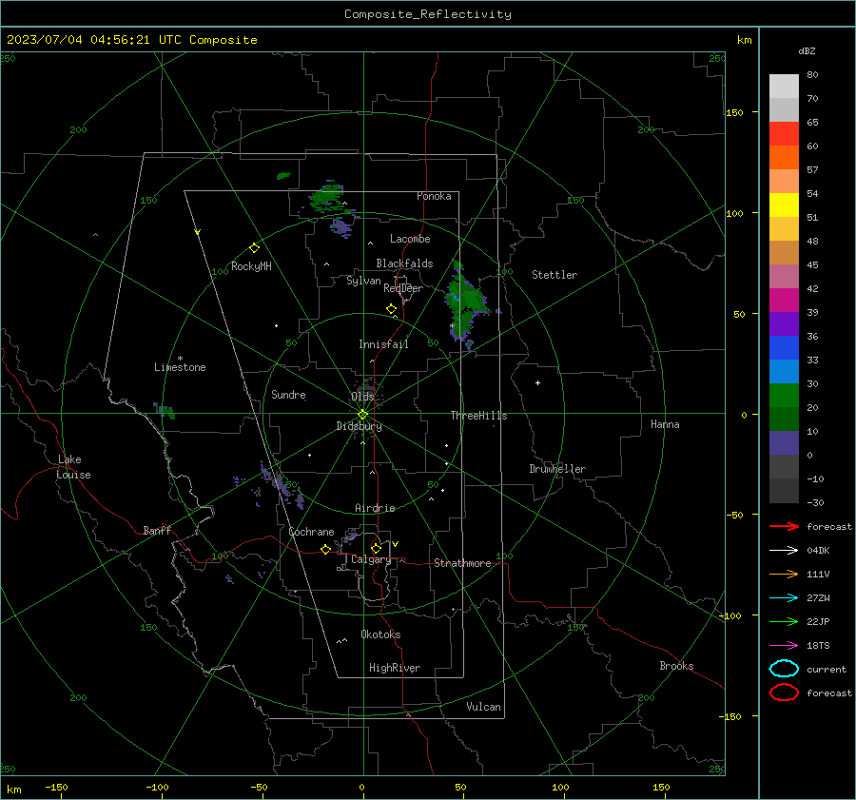Viewport: 856px width, 800px height.
Task: Click the red forecast ellipse icon
Action: click(784, 693)
